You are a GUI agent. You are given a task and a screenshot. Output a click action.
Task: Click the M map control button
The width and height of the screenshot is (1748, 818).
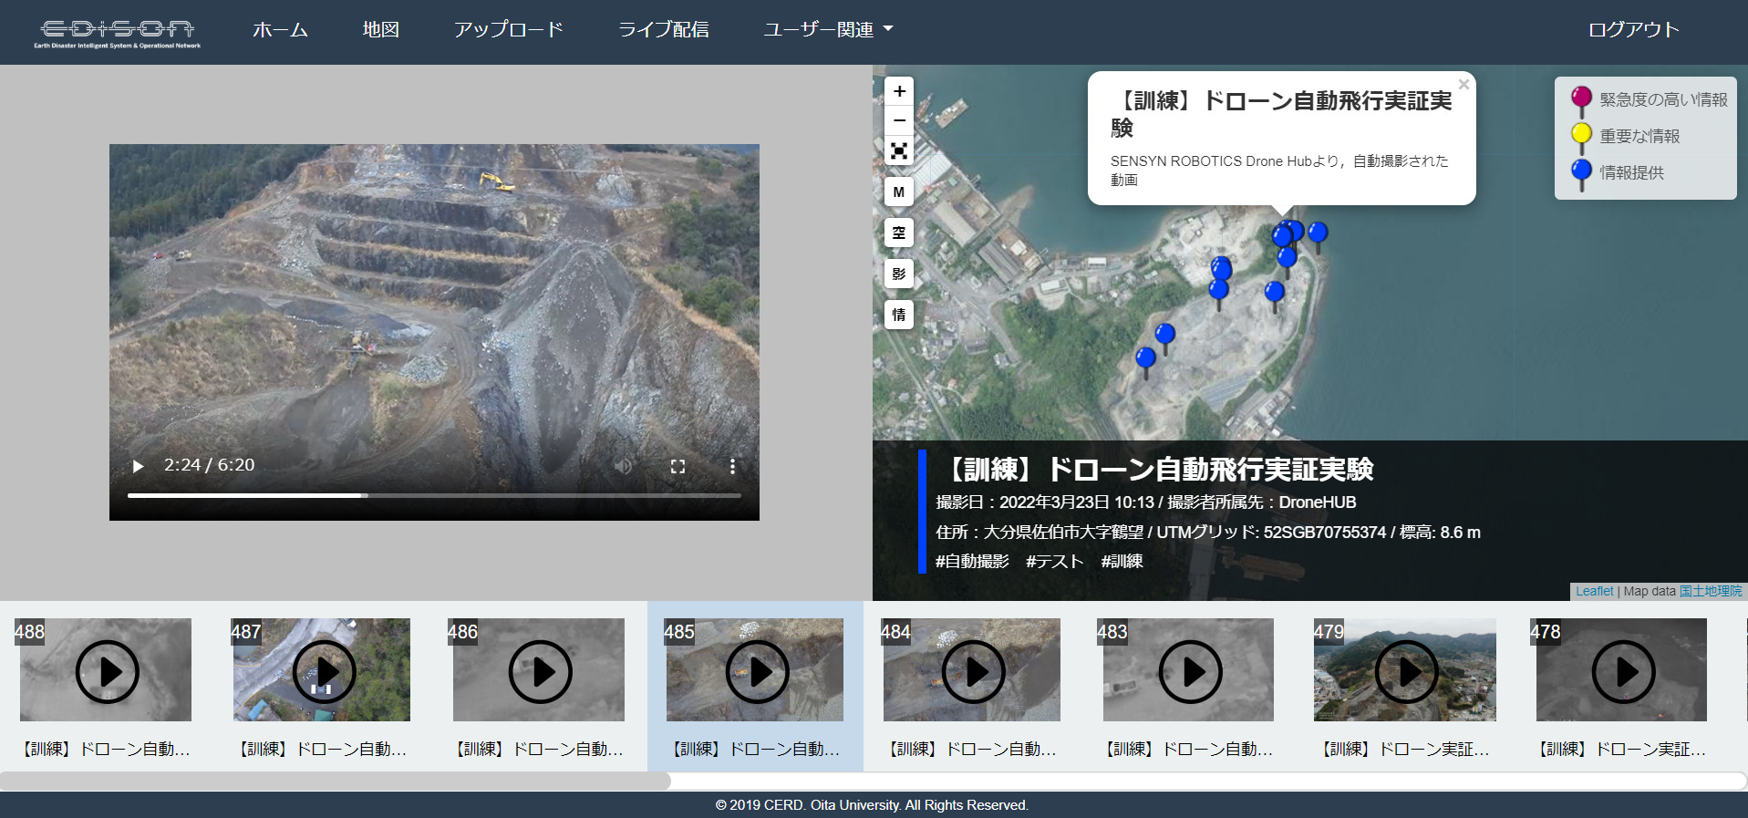tap(899, 192)
